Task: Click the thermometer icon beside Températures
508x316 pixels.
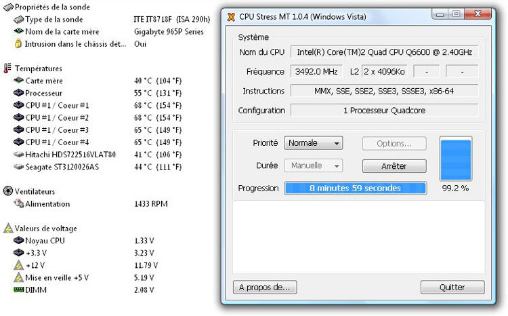Action: 7,68
